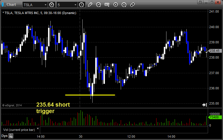Click the chart linking arrows icon
Screen dimensions: 223x140
click(x=132, y=5)
